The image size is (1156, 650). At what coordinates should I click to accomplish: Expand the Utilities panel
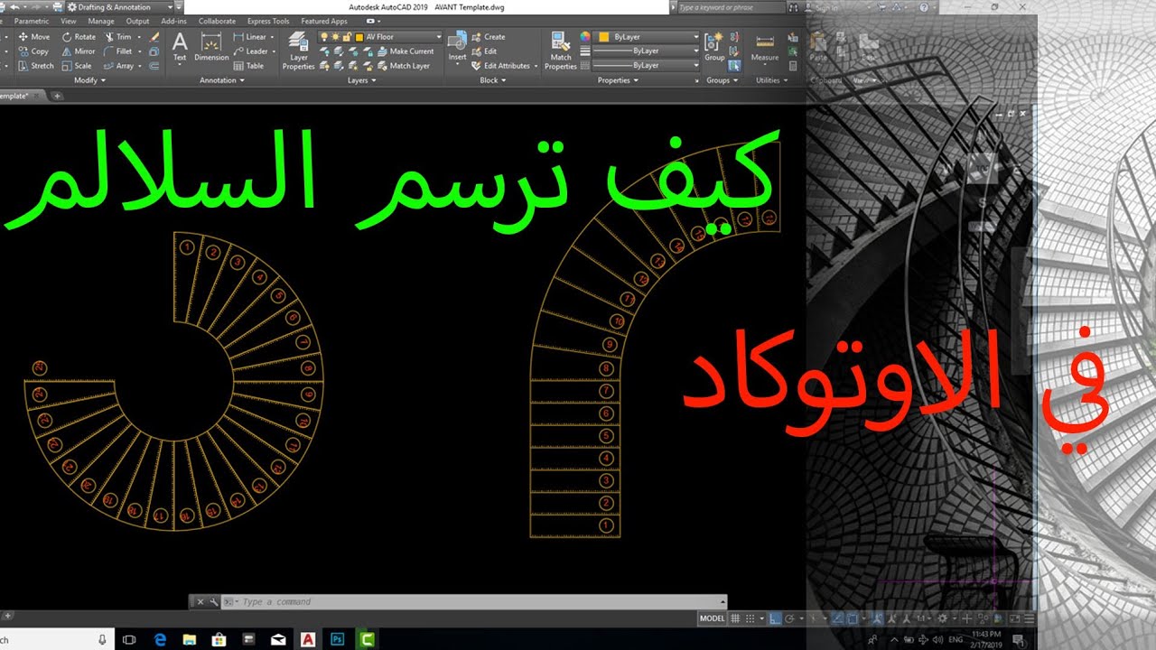[771, 80]
